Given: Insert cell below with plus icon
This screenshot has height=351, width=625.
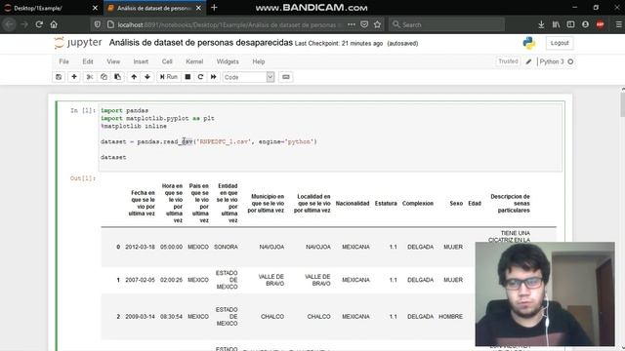Looking at the screenshot, I should [x=74, y=77].
